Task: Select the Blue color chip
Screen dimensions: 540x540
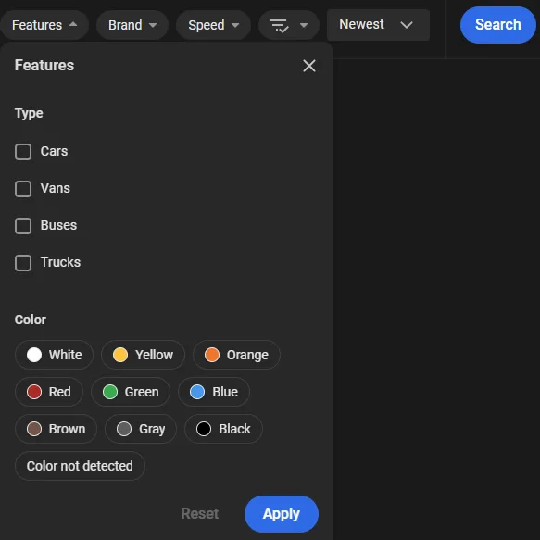Action: pyautogui.click(x=214, y=392)
